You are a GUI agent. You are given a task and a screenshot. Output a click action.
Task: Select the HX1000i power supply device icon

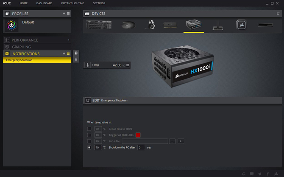click(x=194, y=25)
